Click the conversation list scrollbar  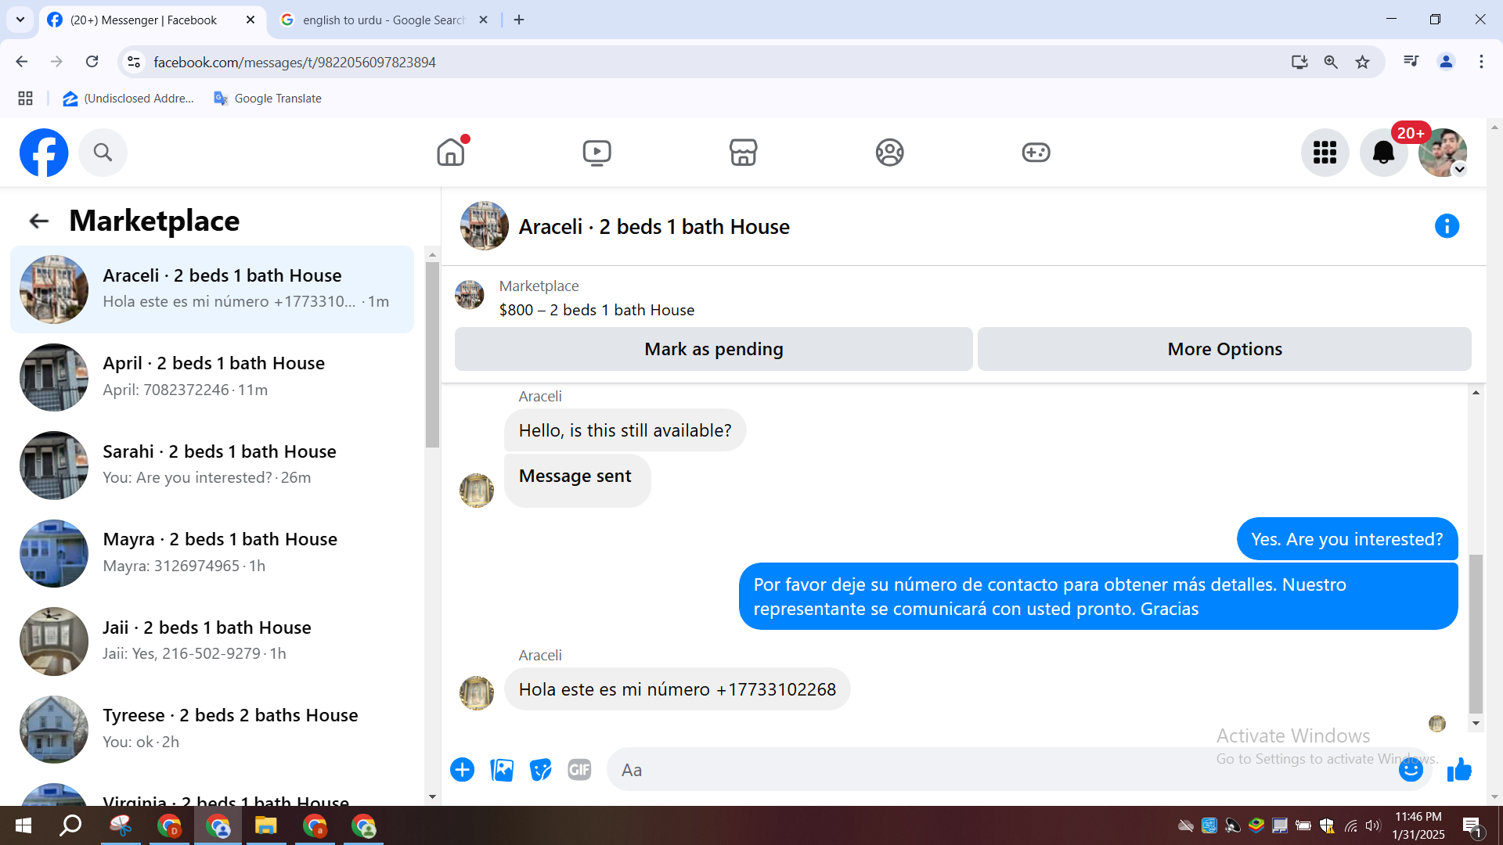click(432, 355)
